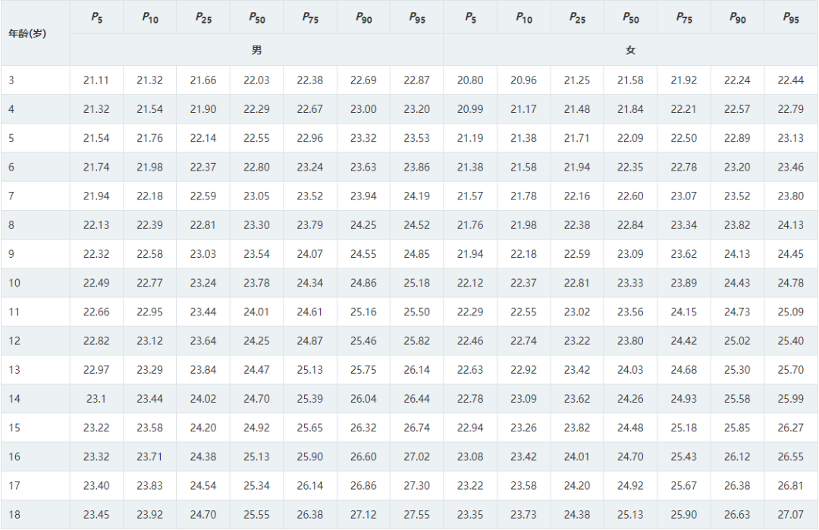Click the age 18 row label
The width and height of the screenshot is (819, 530).
coord(14,515)
